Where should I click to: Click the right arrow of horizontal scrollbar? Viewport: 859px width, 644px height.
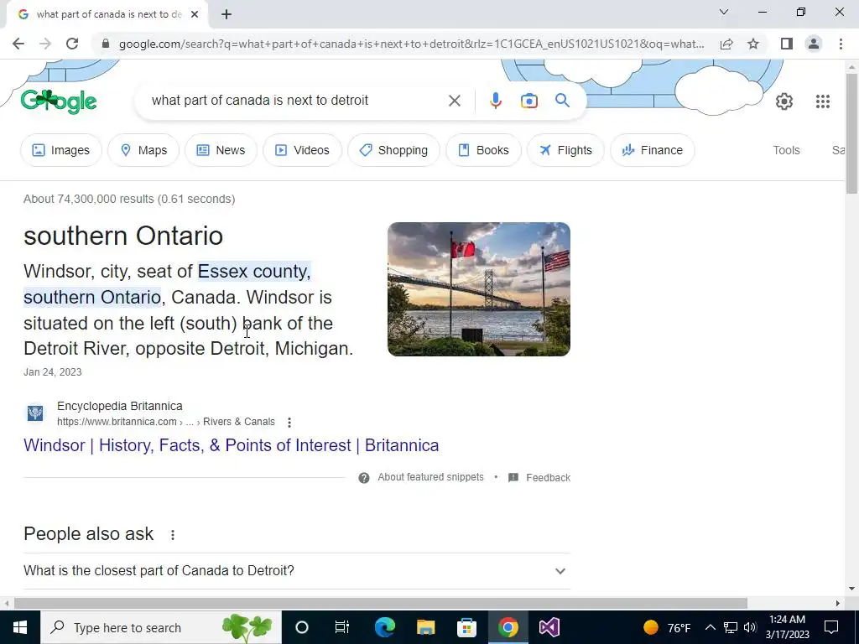point(838,603)
